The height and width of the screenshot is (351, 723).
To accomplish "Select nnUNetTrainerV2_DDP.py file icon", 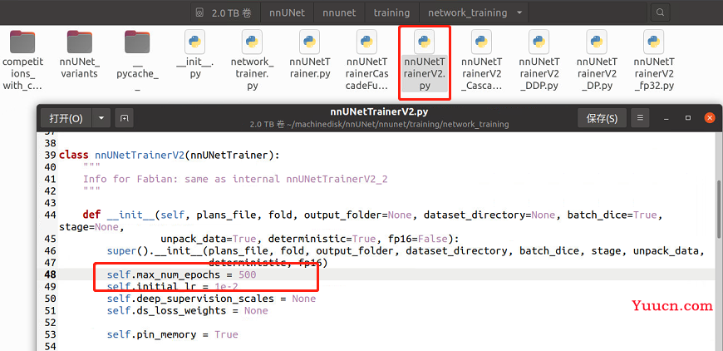I will point(539,42).
